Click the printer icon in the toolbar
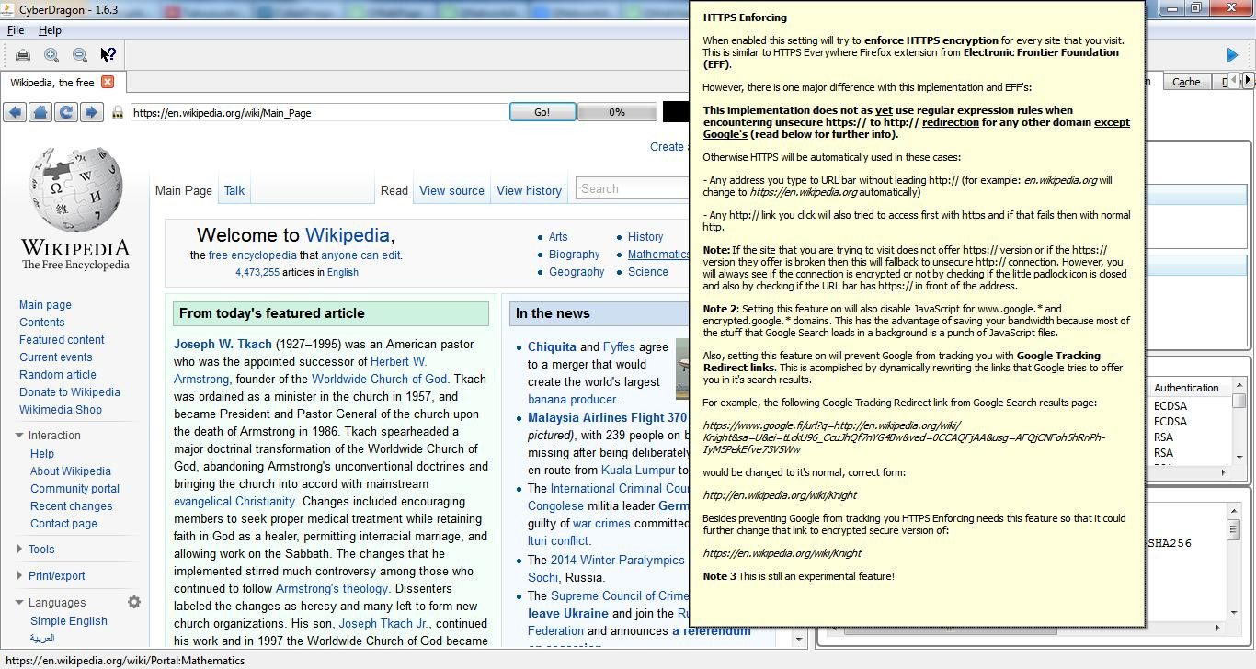The width and height of the screenshot is (1256, 669). point(23,55)
